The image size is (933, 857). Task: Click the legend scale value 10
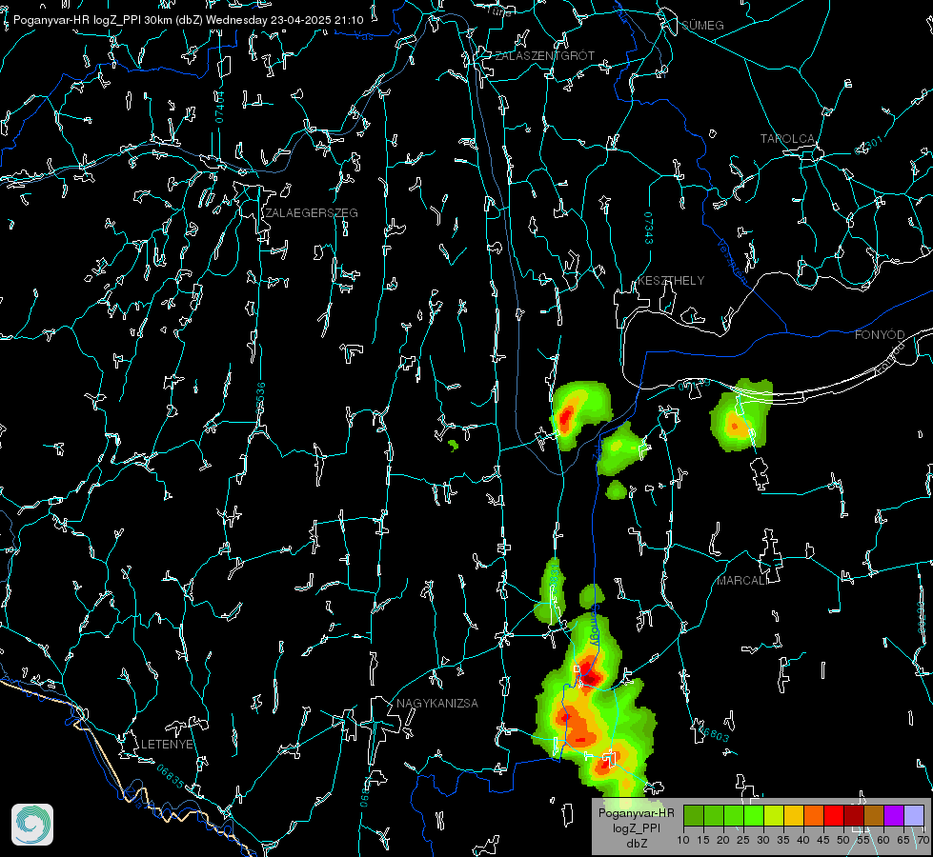[x=683, y=840]
